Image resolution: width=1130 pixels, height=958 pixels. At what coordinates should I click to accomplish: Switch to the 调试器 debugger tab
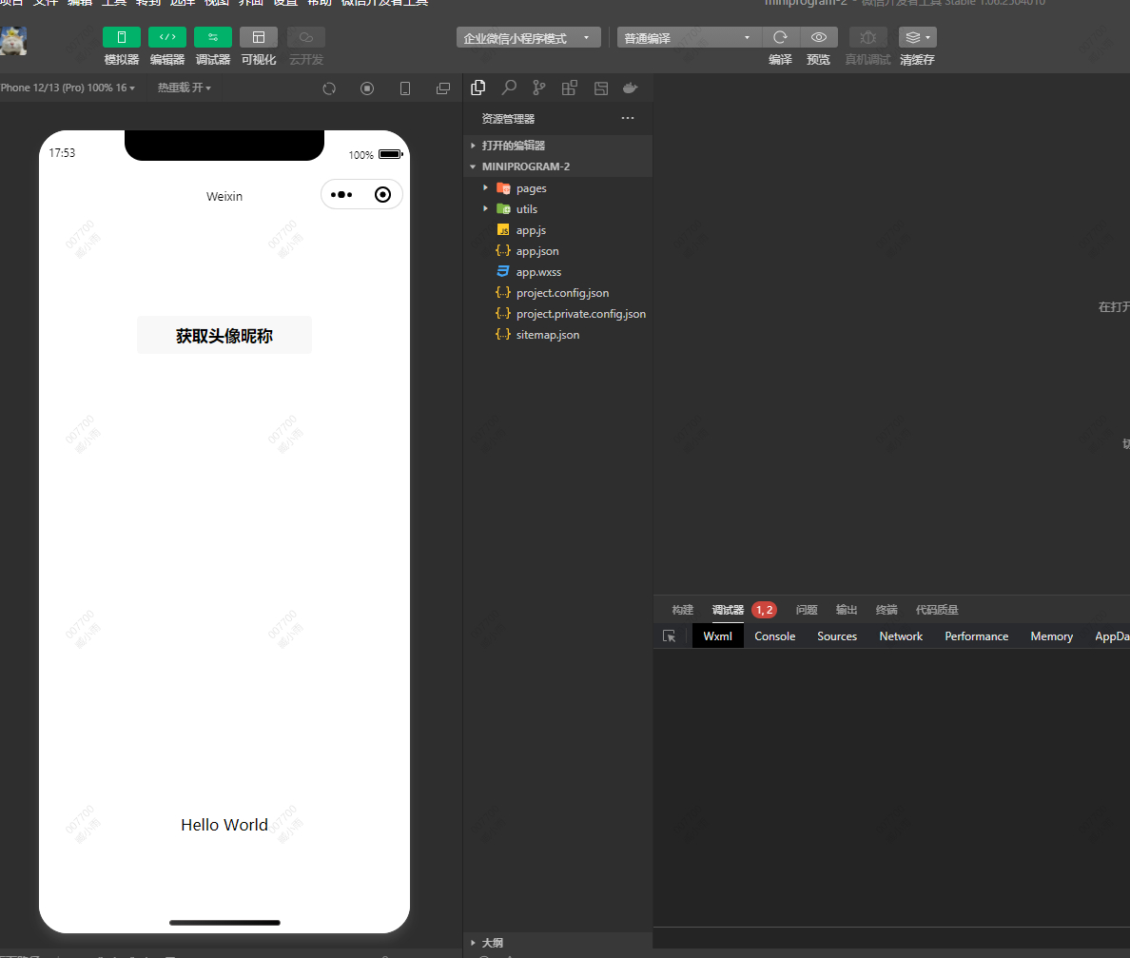tap(728, 610)
